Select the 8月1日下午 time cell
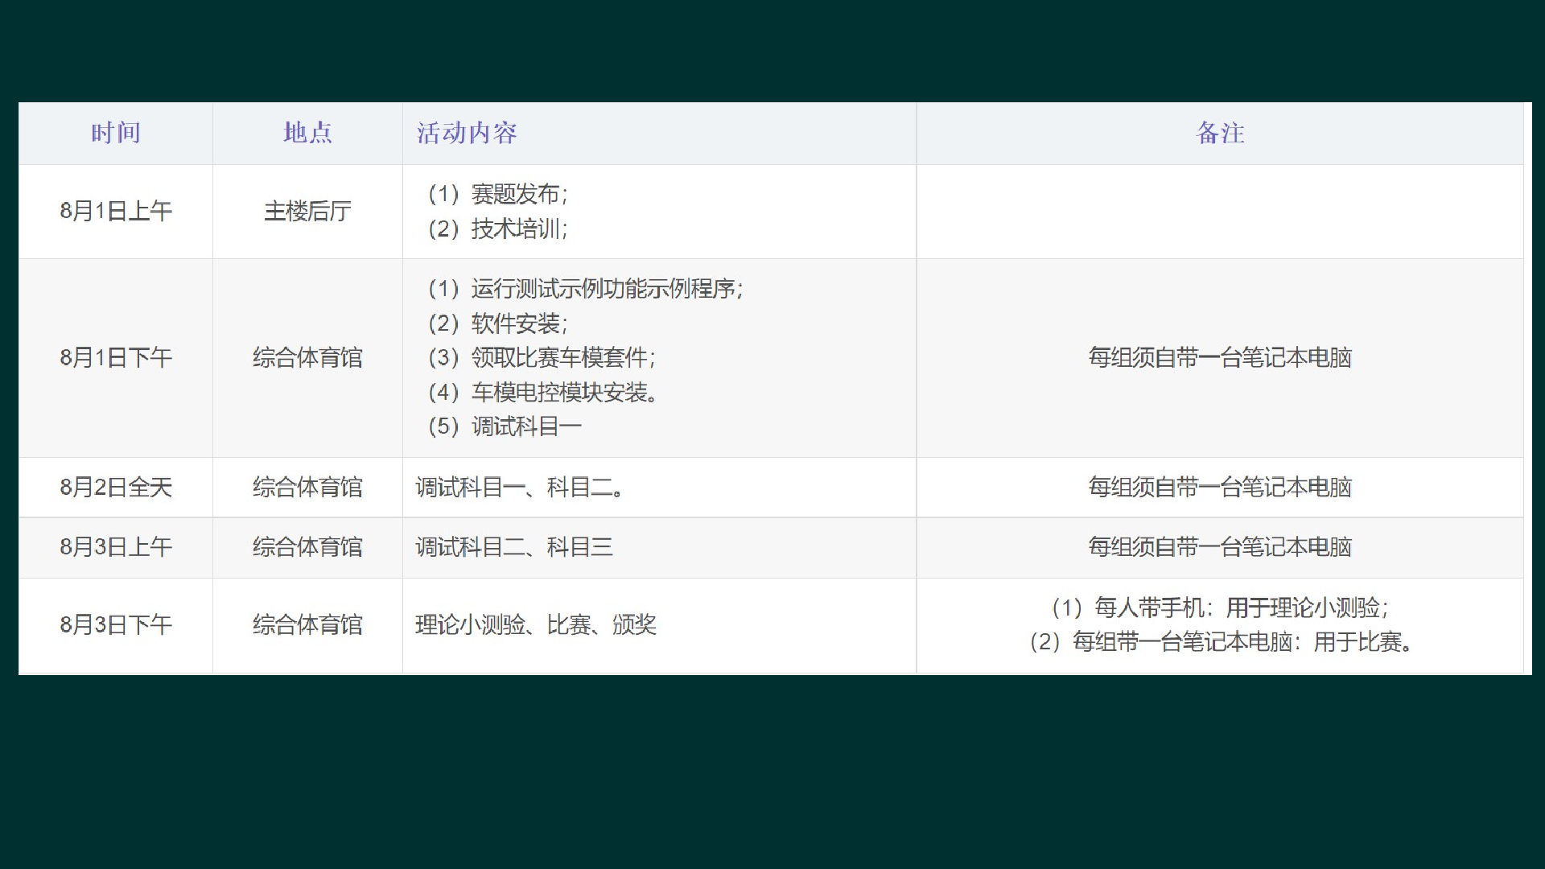The height and width of the screenshot is (869, 1545). coord(116,358)
